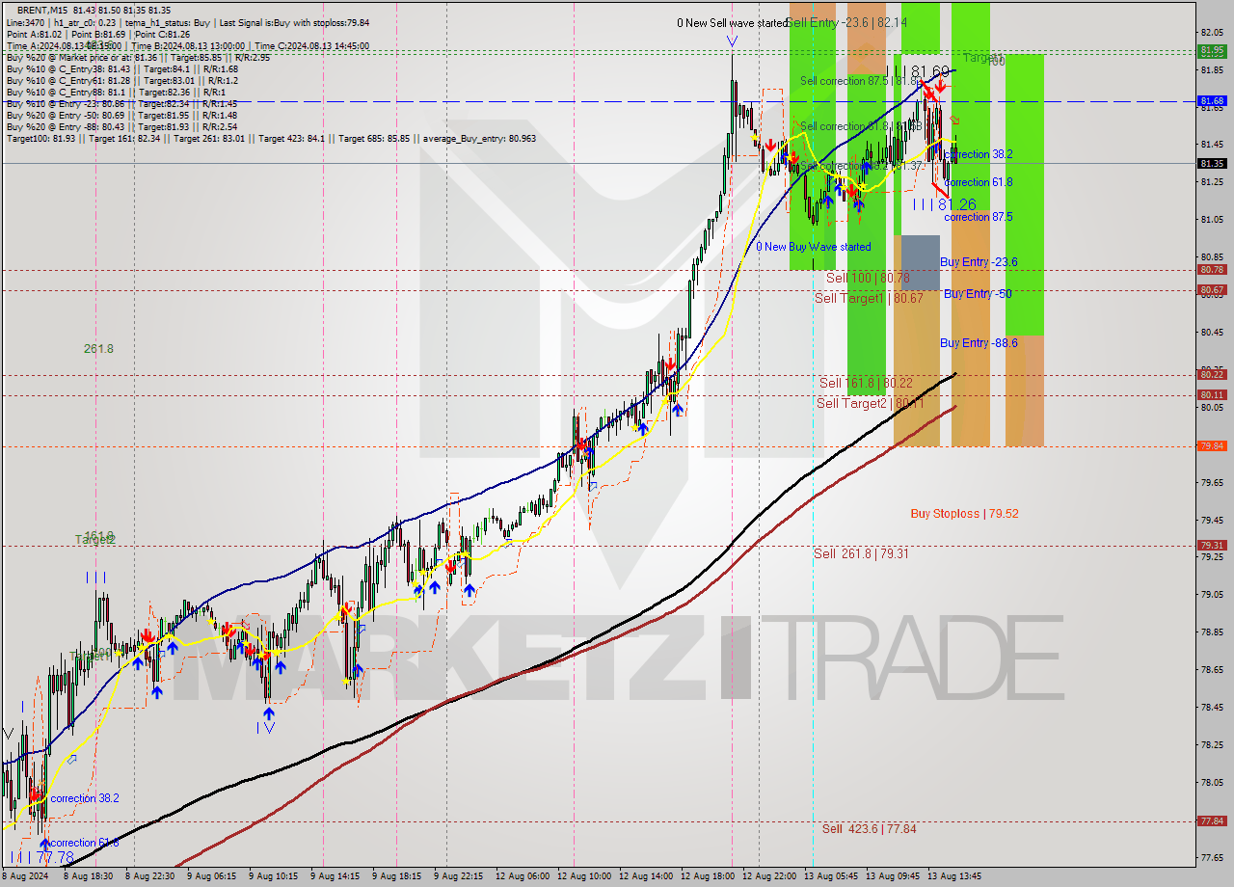
Task: Select the blue 'correction 87.5' label
Action: point(978,217)
